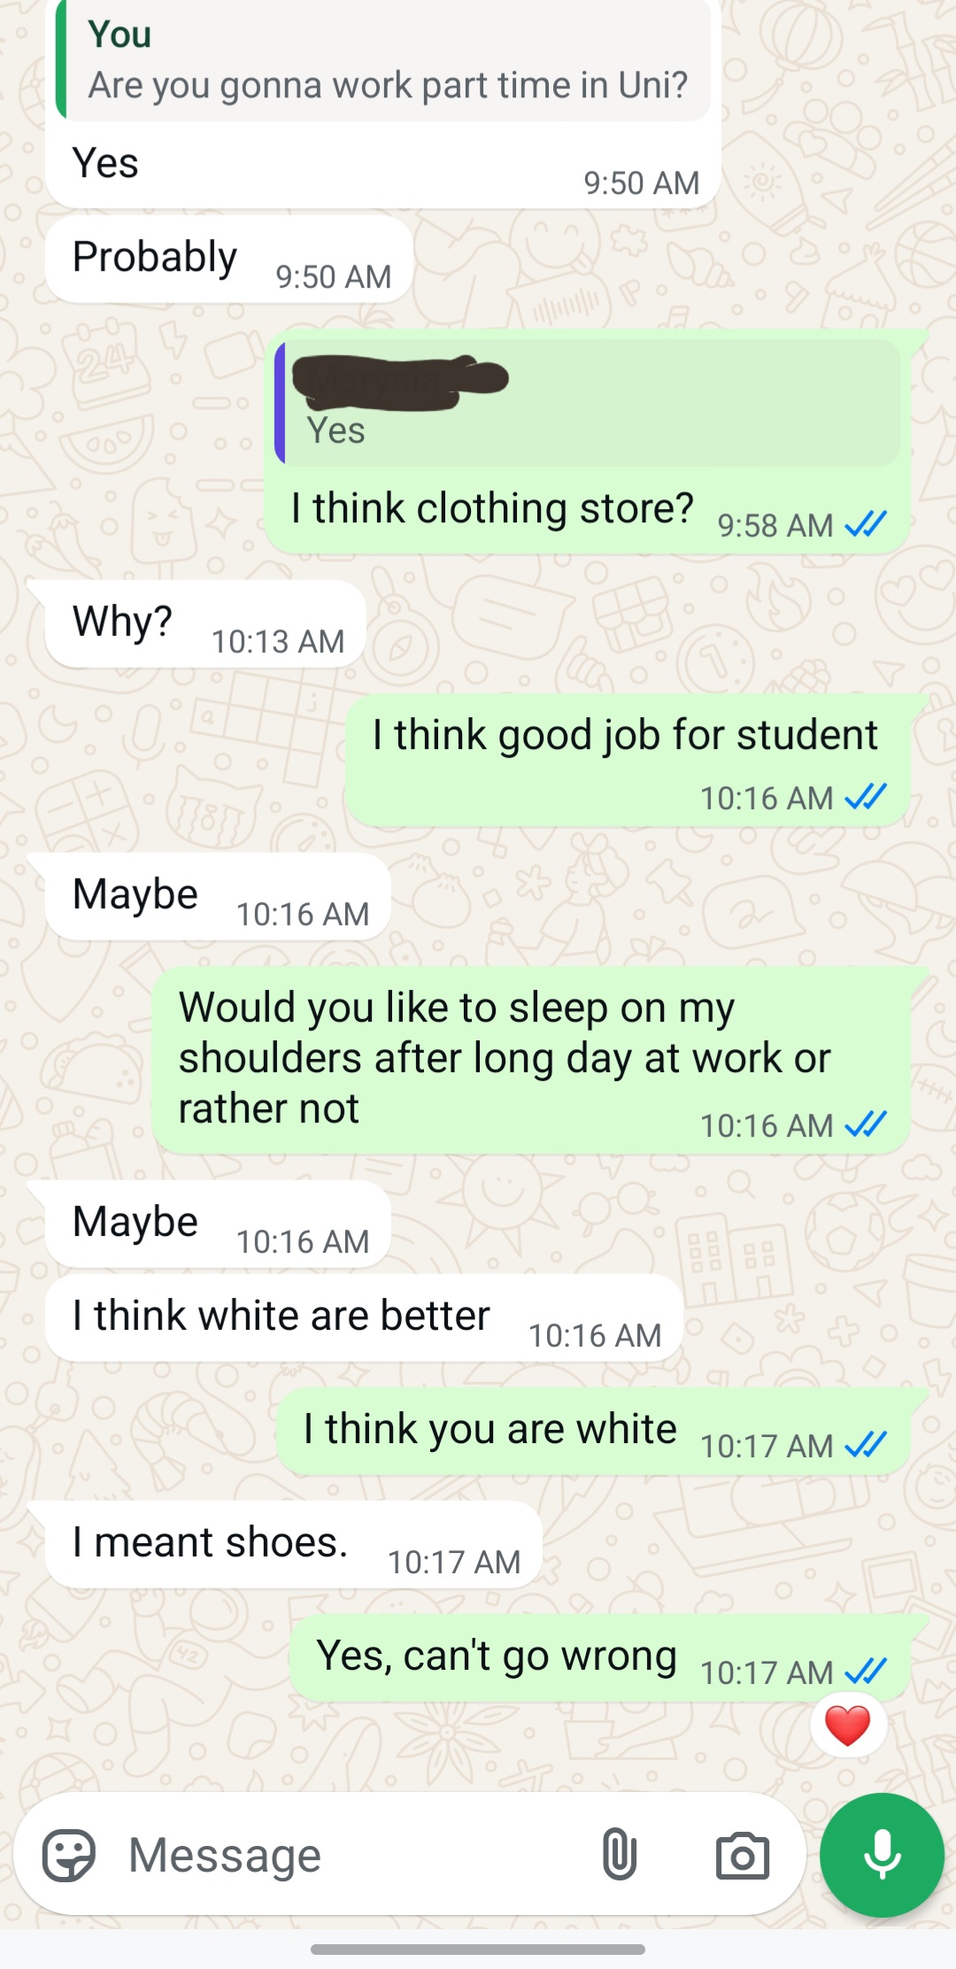Tap quoted message 'Are you gonna work part time in Uni?'
This screenshot has height=1969, width=956.
point(383,60)
